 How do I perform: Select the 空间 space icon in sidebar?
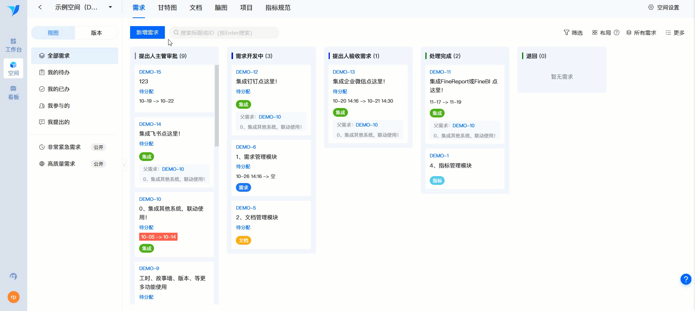pyautogui.click(x=13, y=69)
